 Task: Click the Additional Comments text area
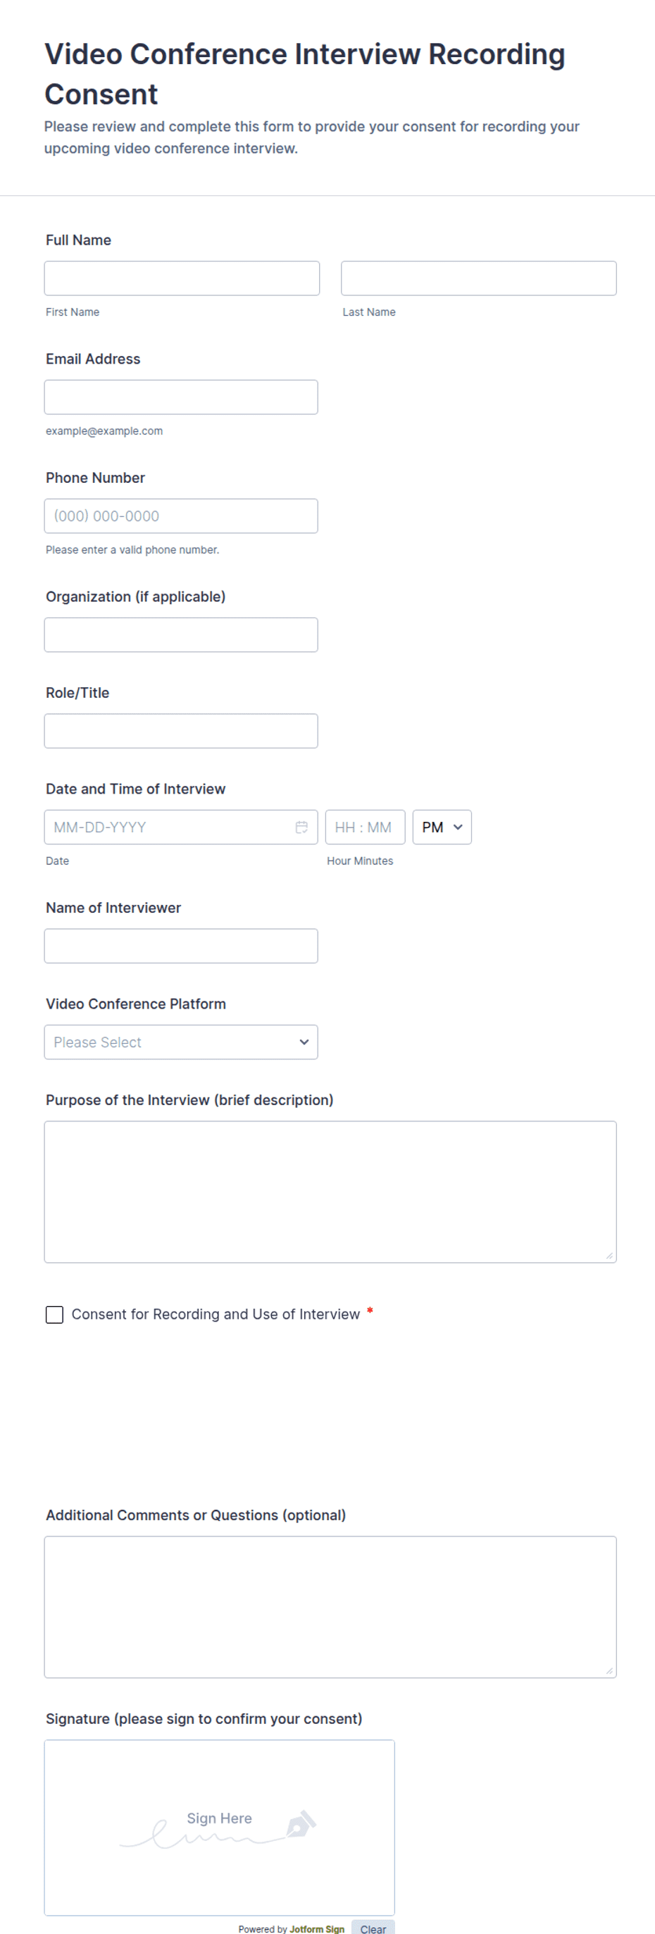pos(330,1607)
